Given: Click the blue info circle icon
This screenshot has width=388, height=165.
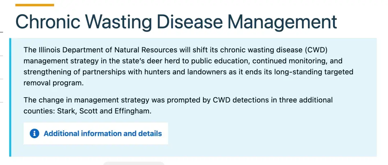Looking at the screenshot, I should coord(34,134).
